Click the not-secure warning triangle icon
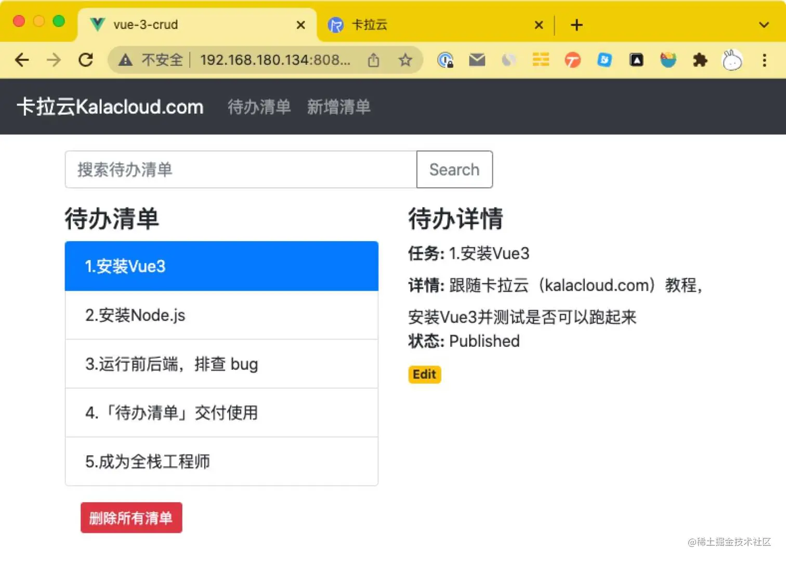 pos(125,60)
